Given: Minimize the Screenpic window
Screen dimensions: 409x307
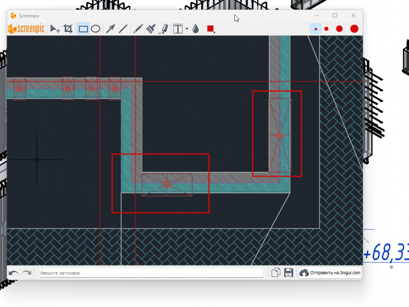Looking at the screenshot, I should [x=317, y=16].
